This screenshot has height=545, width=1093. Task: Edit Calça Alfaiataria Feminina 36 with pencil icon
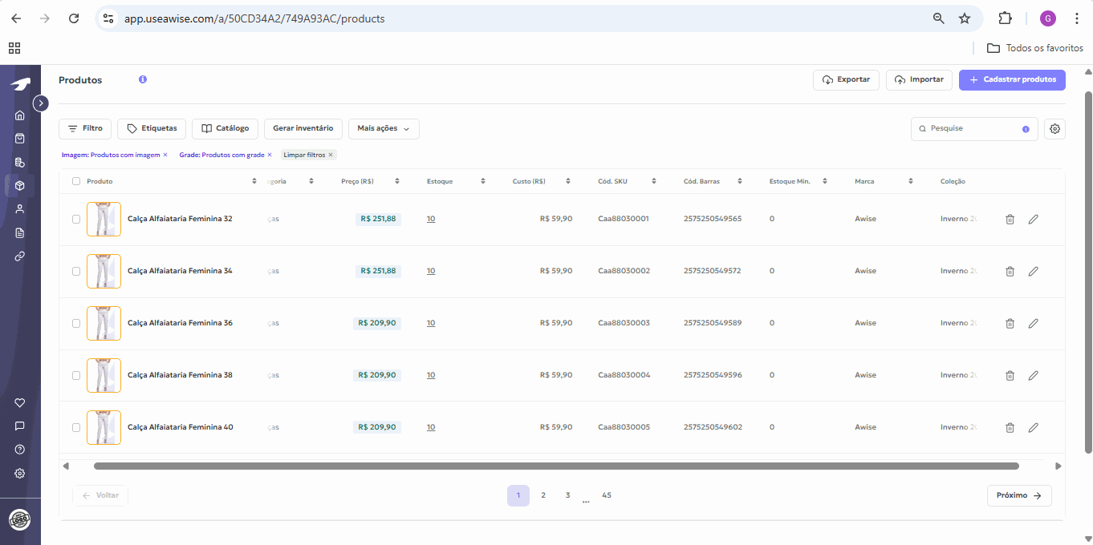[x=1033, y=323]
